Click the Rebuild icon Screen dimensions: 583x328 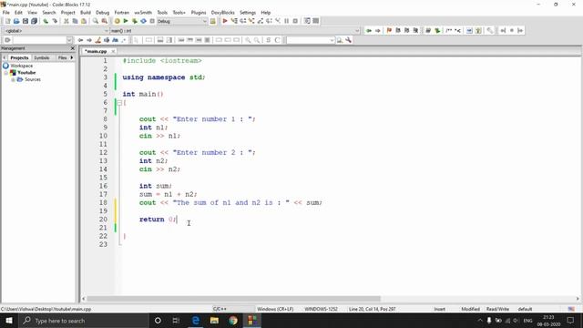click(144, 21)
